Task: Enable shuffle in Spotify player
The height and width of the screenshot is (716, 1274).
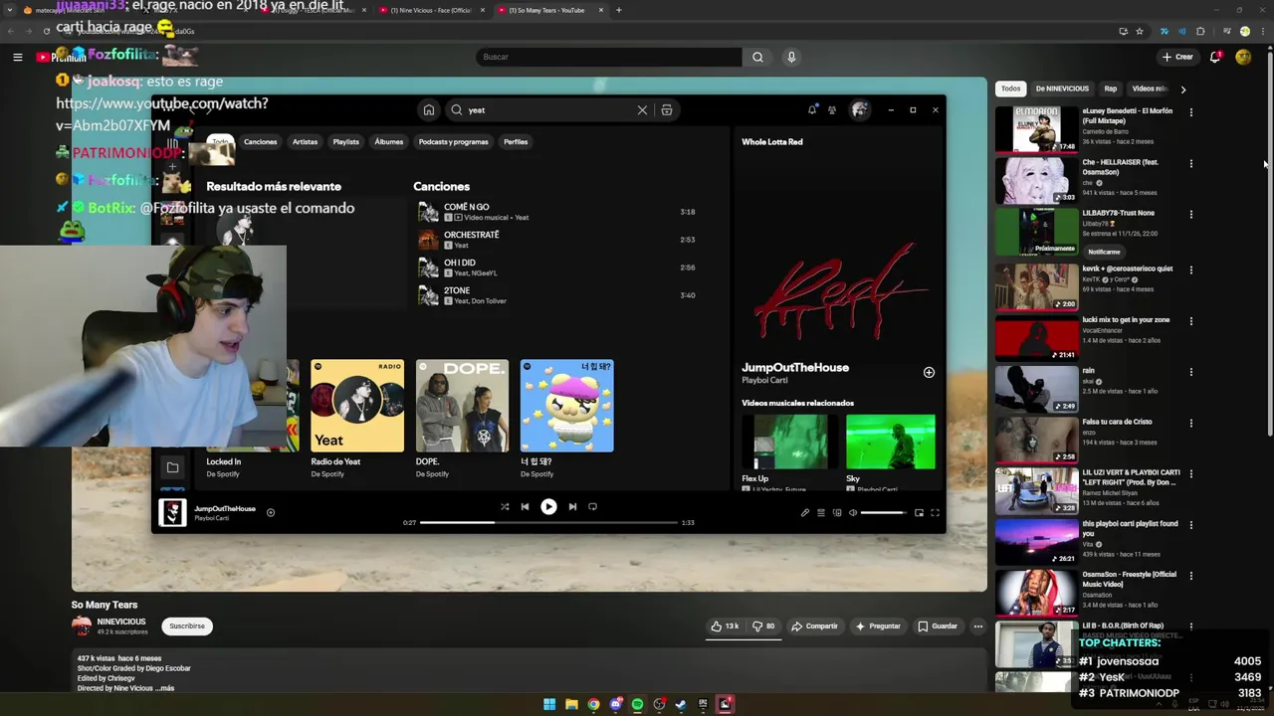Action: click(x=505, y=507)
